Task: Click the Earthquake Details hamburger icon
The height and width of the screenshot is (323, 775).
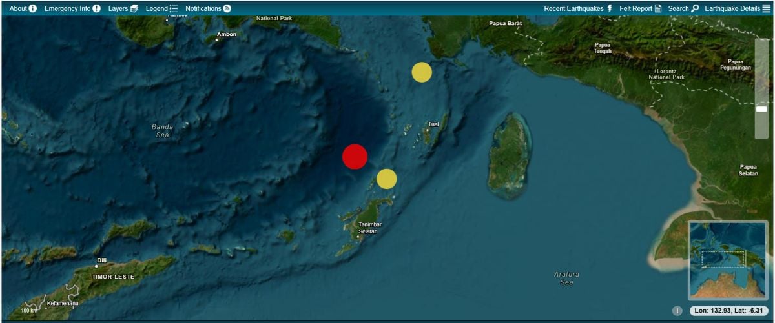Action: 767,8
